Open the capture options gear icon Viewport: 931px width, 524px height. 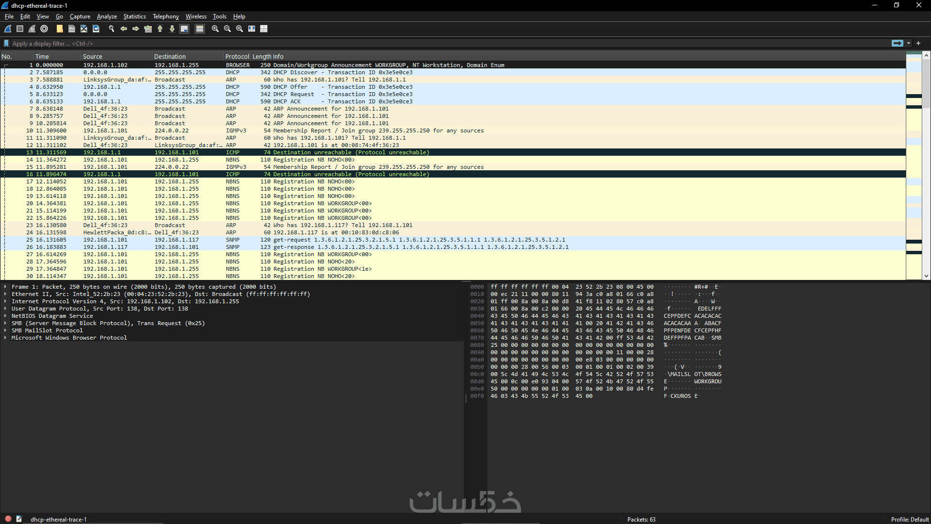[x=45, y=29]
